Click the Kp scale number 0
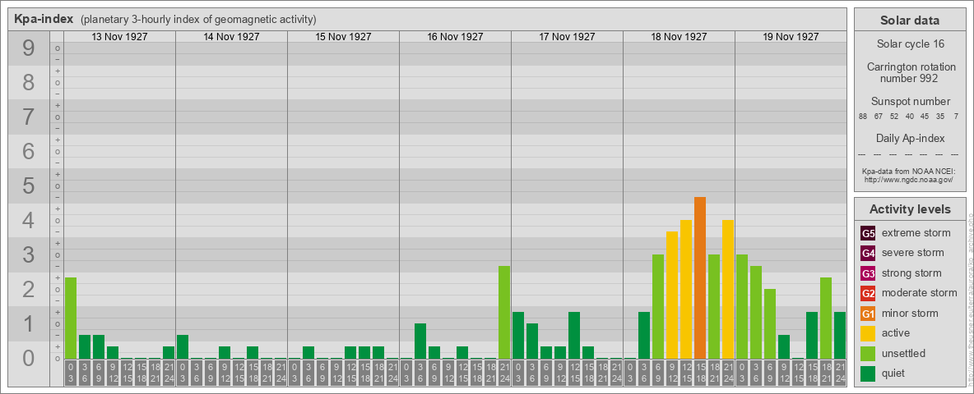This screenshot has width=974, height=394. coord(28,358)
